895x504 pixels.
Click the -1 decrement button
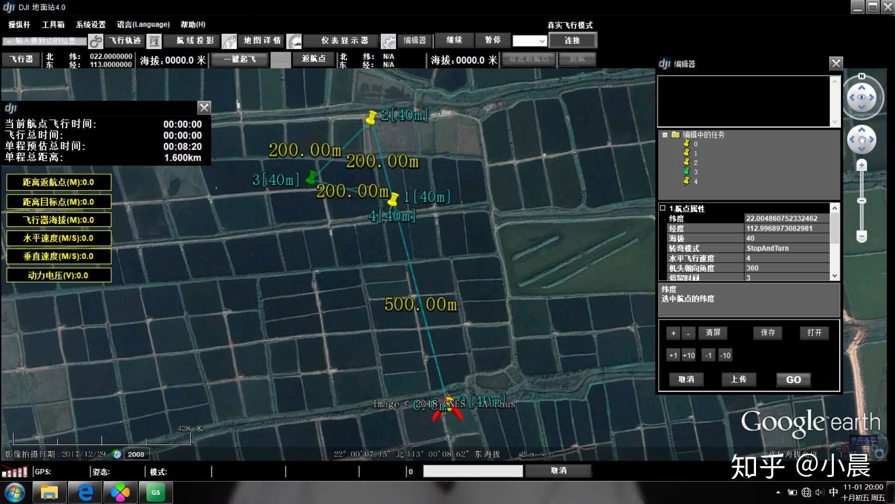pyautogui.click(x=708, y=356)
